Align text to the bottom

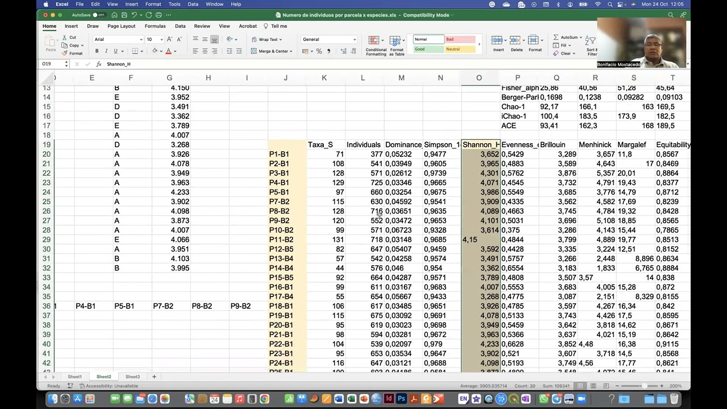[x=214, y=39]
